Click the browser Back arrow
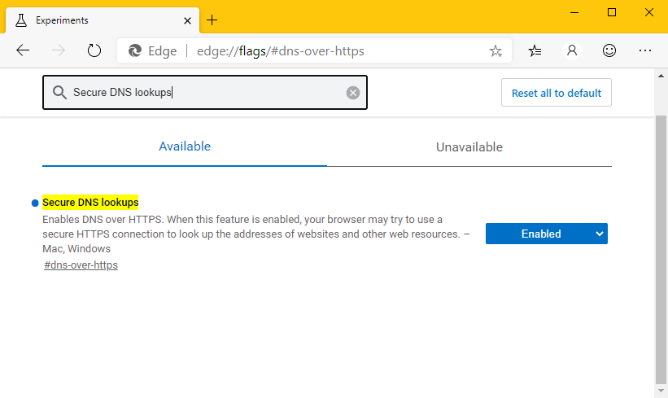Image resolution: width=668 pixels, height=398 pixels. pyautogui.click(x=23, y=50)
